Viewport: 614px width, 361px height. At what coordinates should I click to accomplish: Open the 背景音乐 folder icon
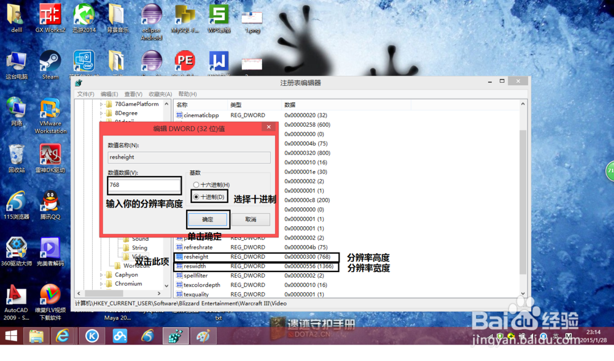pos(117,18)
